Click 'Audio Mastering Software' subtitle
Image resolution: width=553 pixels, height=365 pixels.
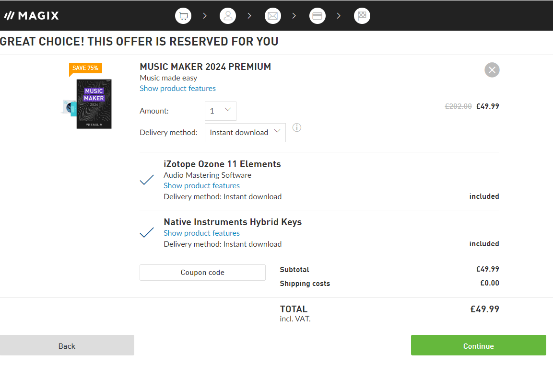tap(207, 175)
